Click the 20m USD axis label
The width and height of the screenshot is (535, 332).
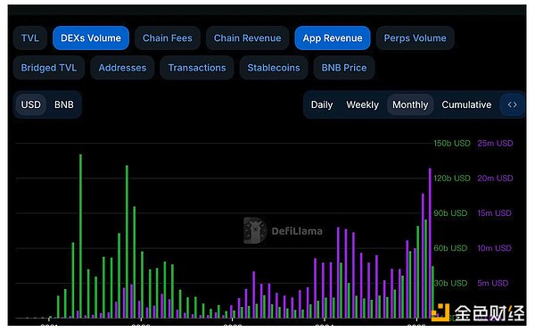click(495, 178)
